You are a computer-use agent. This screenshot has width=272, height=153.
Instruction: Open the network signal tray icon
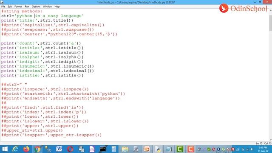(x=247, y=149)
